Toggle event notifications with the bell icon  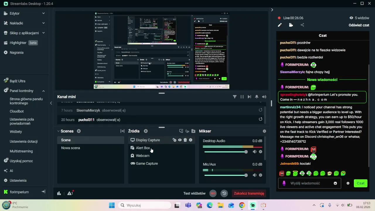click(257, 97)
